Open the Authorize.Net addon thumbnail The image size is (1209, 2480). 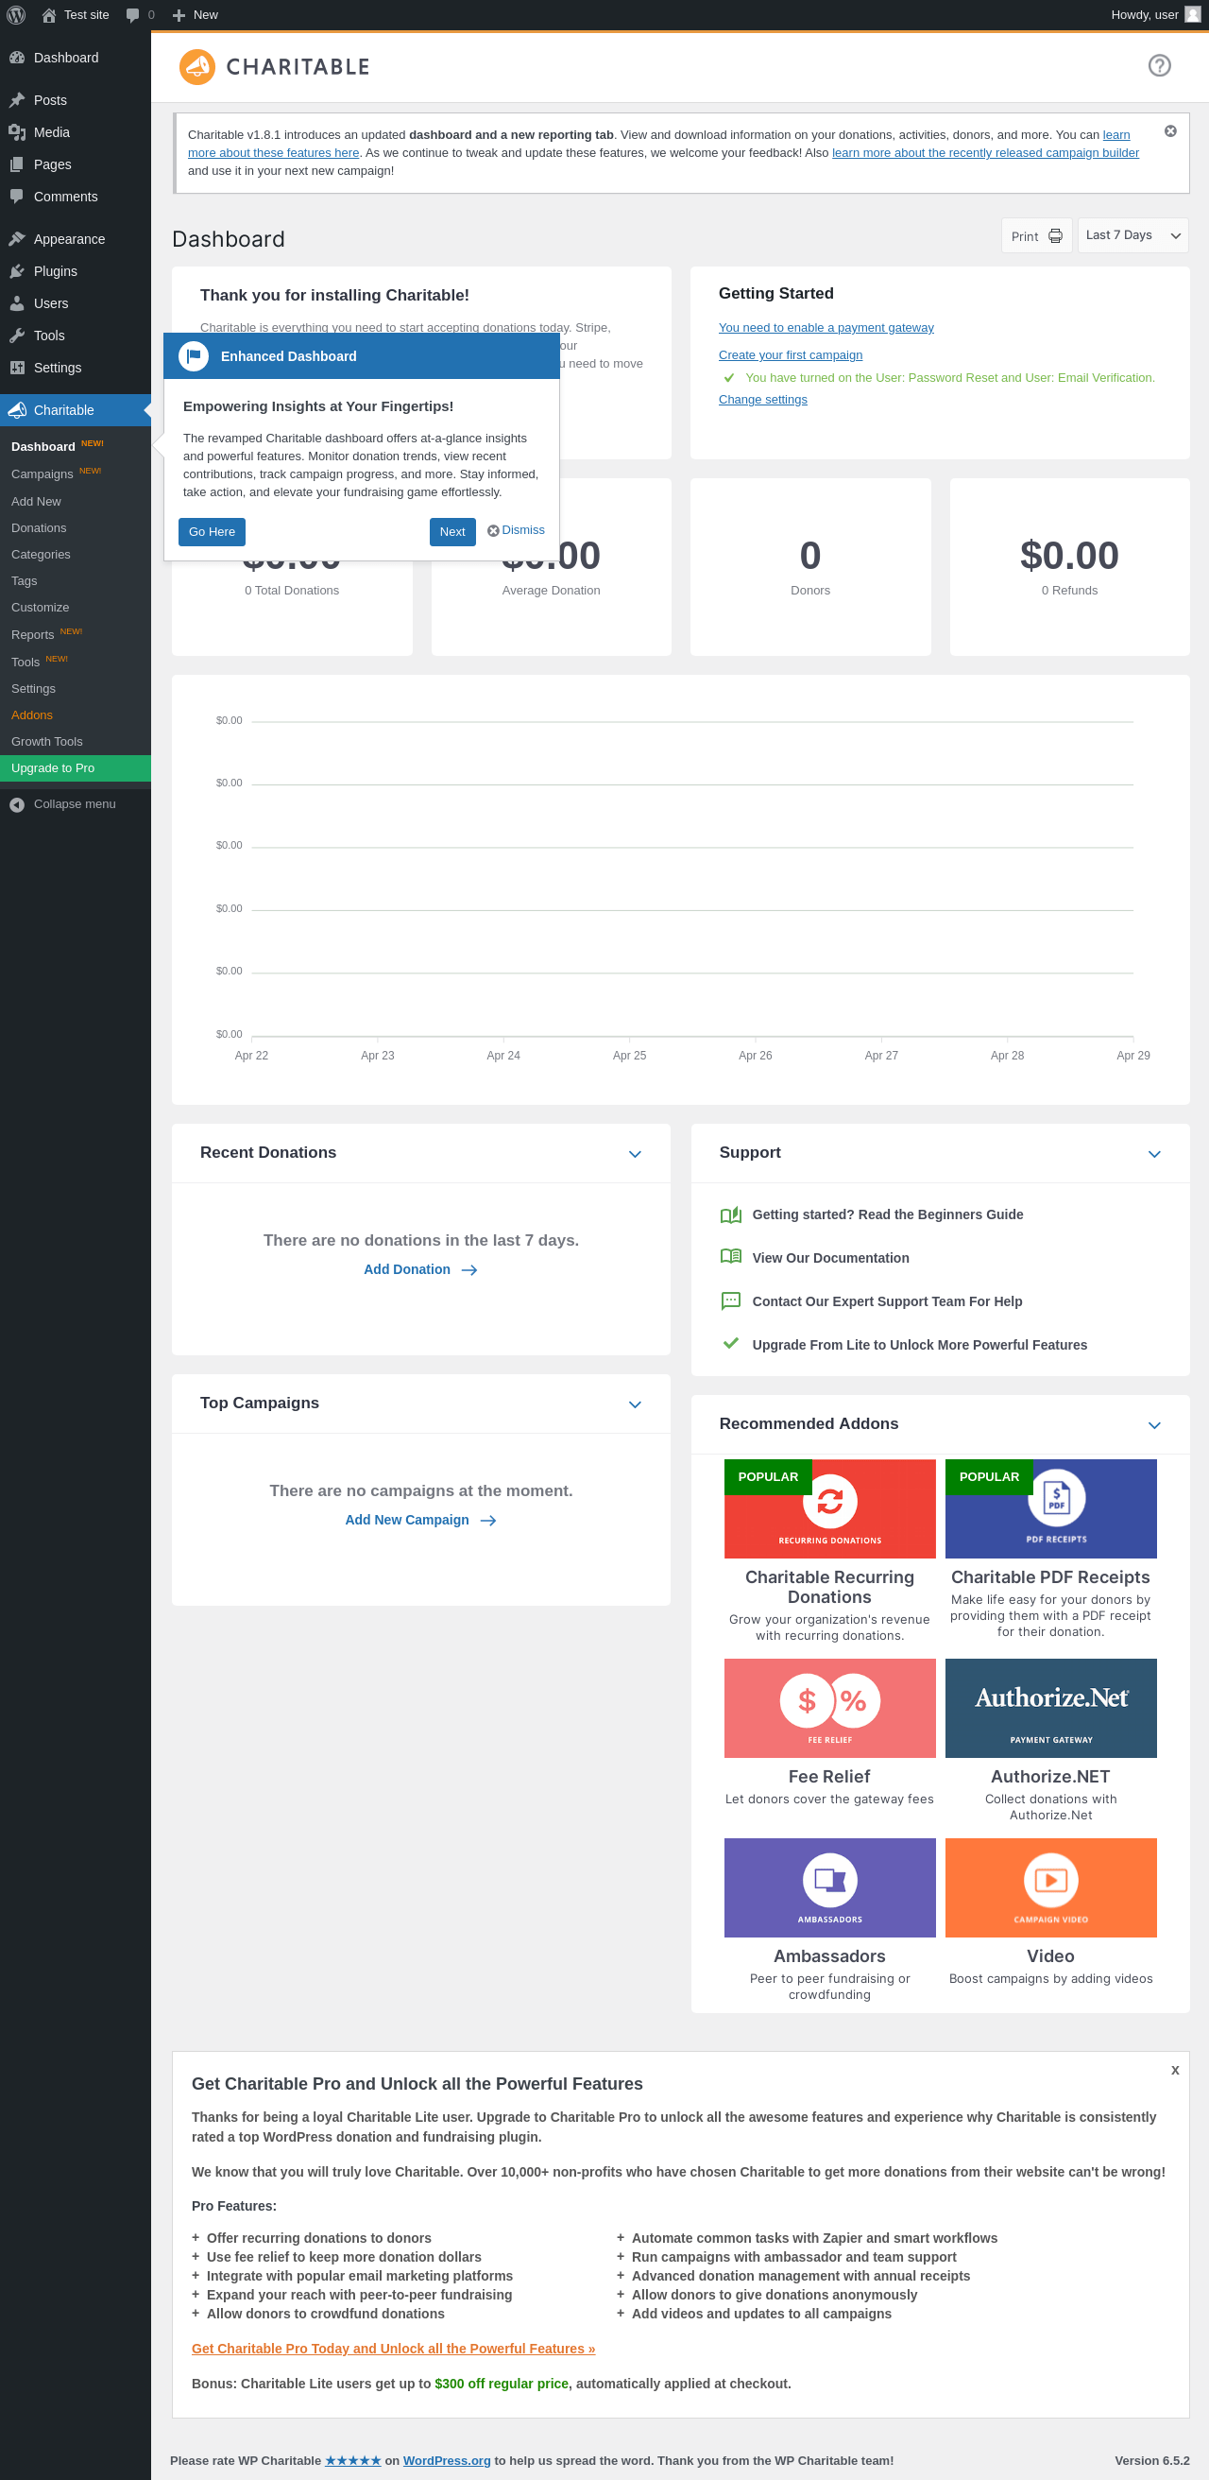[1050, 1708]
